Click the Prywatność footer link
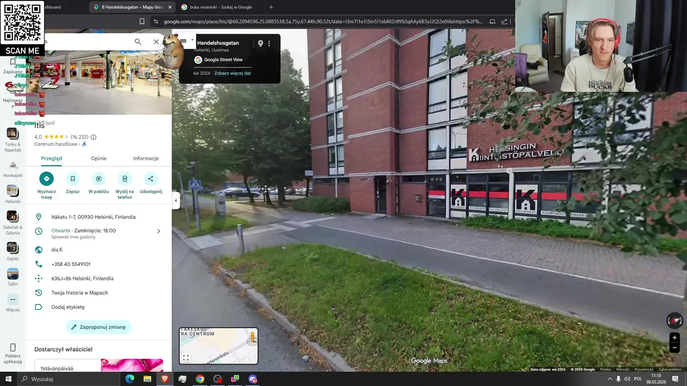The width and height of the screenshot is (687, 386). (644, 369)
